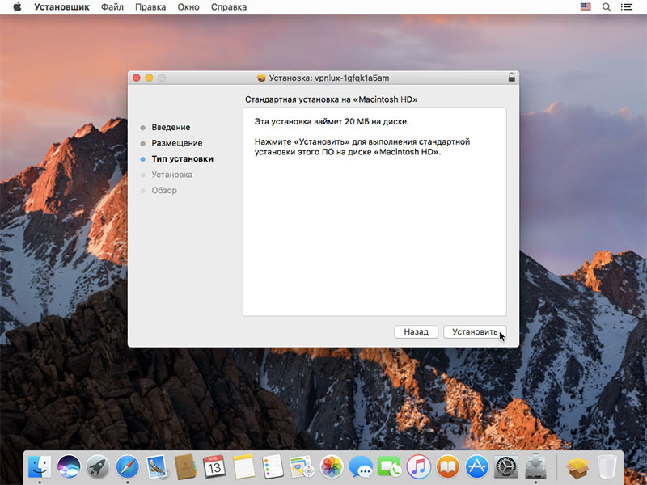This screenshot has width=647, height=485.
Task: Open the Справка menu
Action: 229,7
